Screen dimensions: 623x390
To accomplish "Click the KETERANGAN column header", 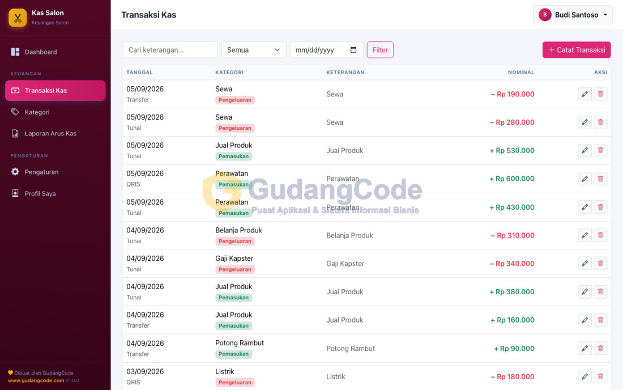I will coord(345,73).
